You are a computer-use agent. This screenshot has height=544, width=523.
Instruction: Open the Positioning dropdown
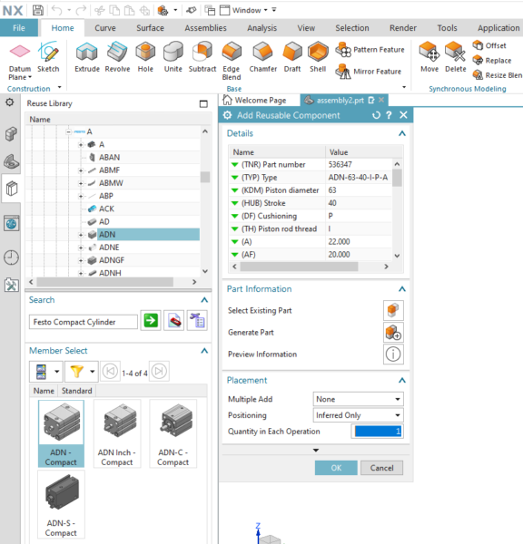358,415
